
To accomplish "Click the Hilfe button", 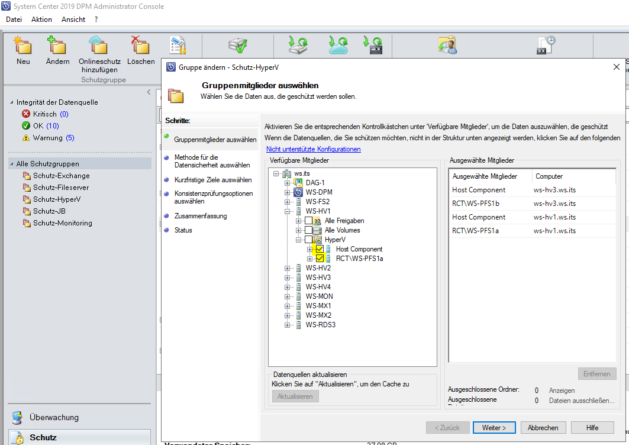I will [592, 428].
